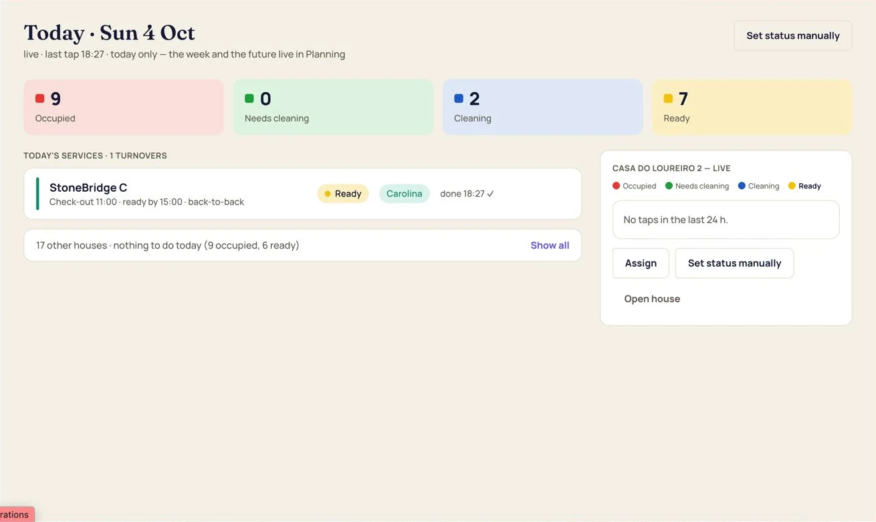Open the Occupied summary card showing 9

pyautogui.click(x=124, y=107)
